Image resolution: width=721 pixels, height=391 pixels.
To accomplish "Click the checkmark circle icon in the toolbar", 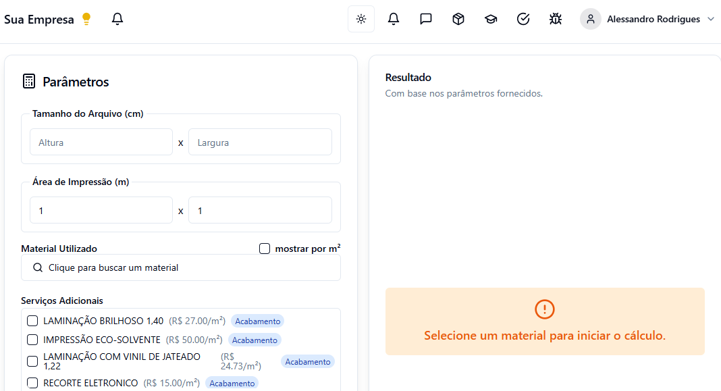I will pyautogui.click(x=523, y=19).
